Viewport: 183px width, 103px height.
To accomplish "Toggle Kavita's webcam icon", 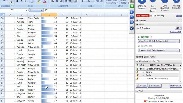I will (144, 75).
